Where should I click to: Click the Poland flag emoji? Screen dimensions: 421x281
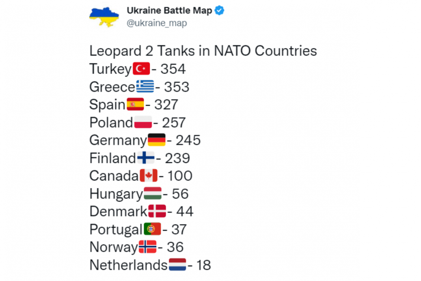(143, 123)
